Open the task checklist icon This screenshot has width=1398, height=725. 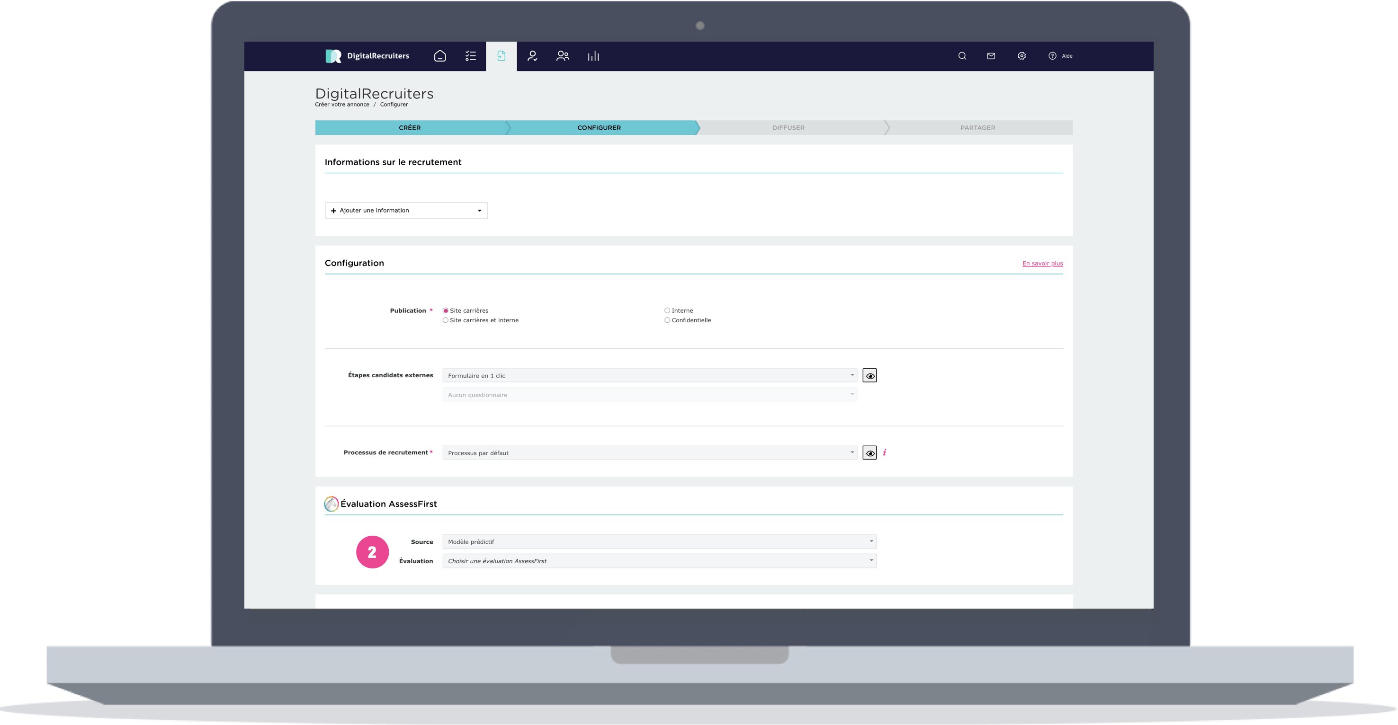coord(471,56)
